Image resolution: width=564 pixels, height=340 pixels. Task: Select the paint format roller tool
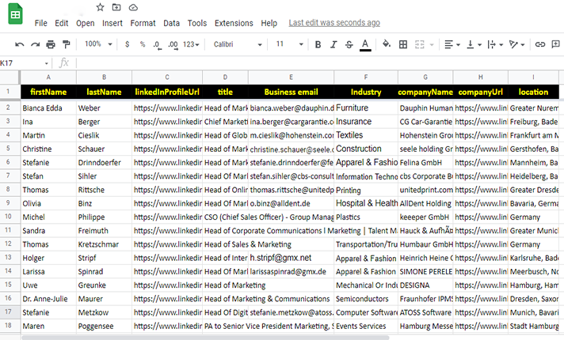coord(66,44)
